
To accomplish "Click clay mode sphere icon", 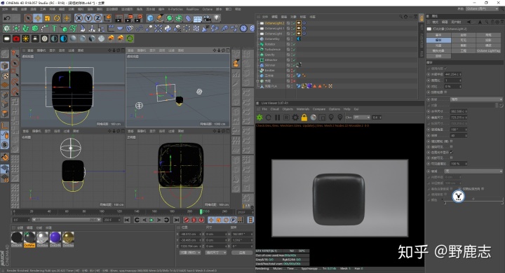I will (313, 118).
